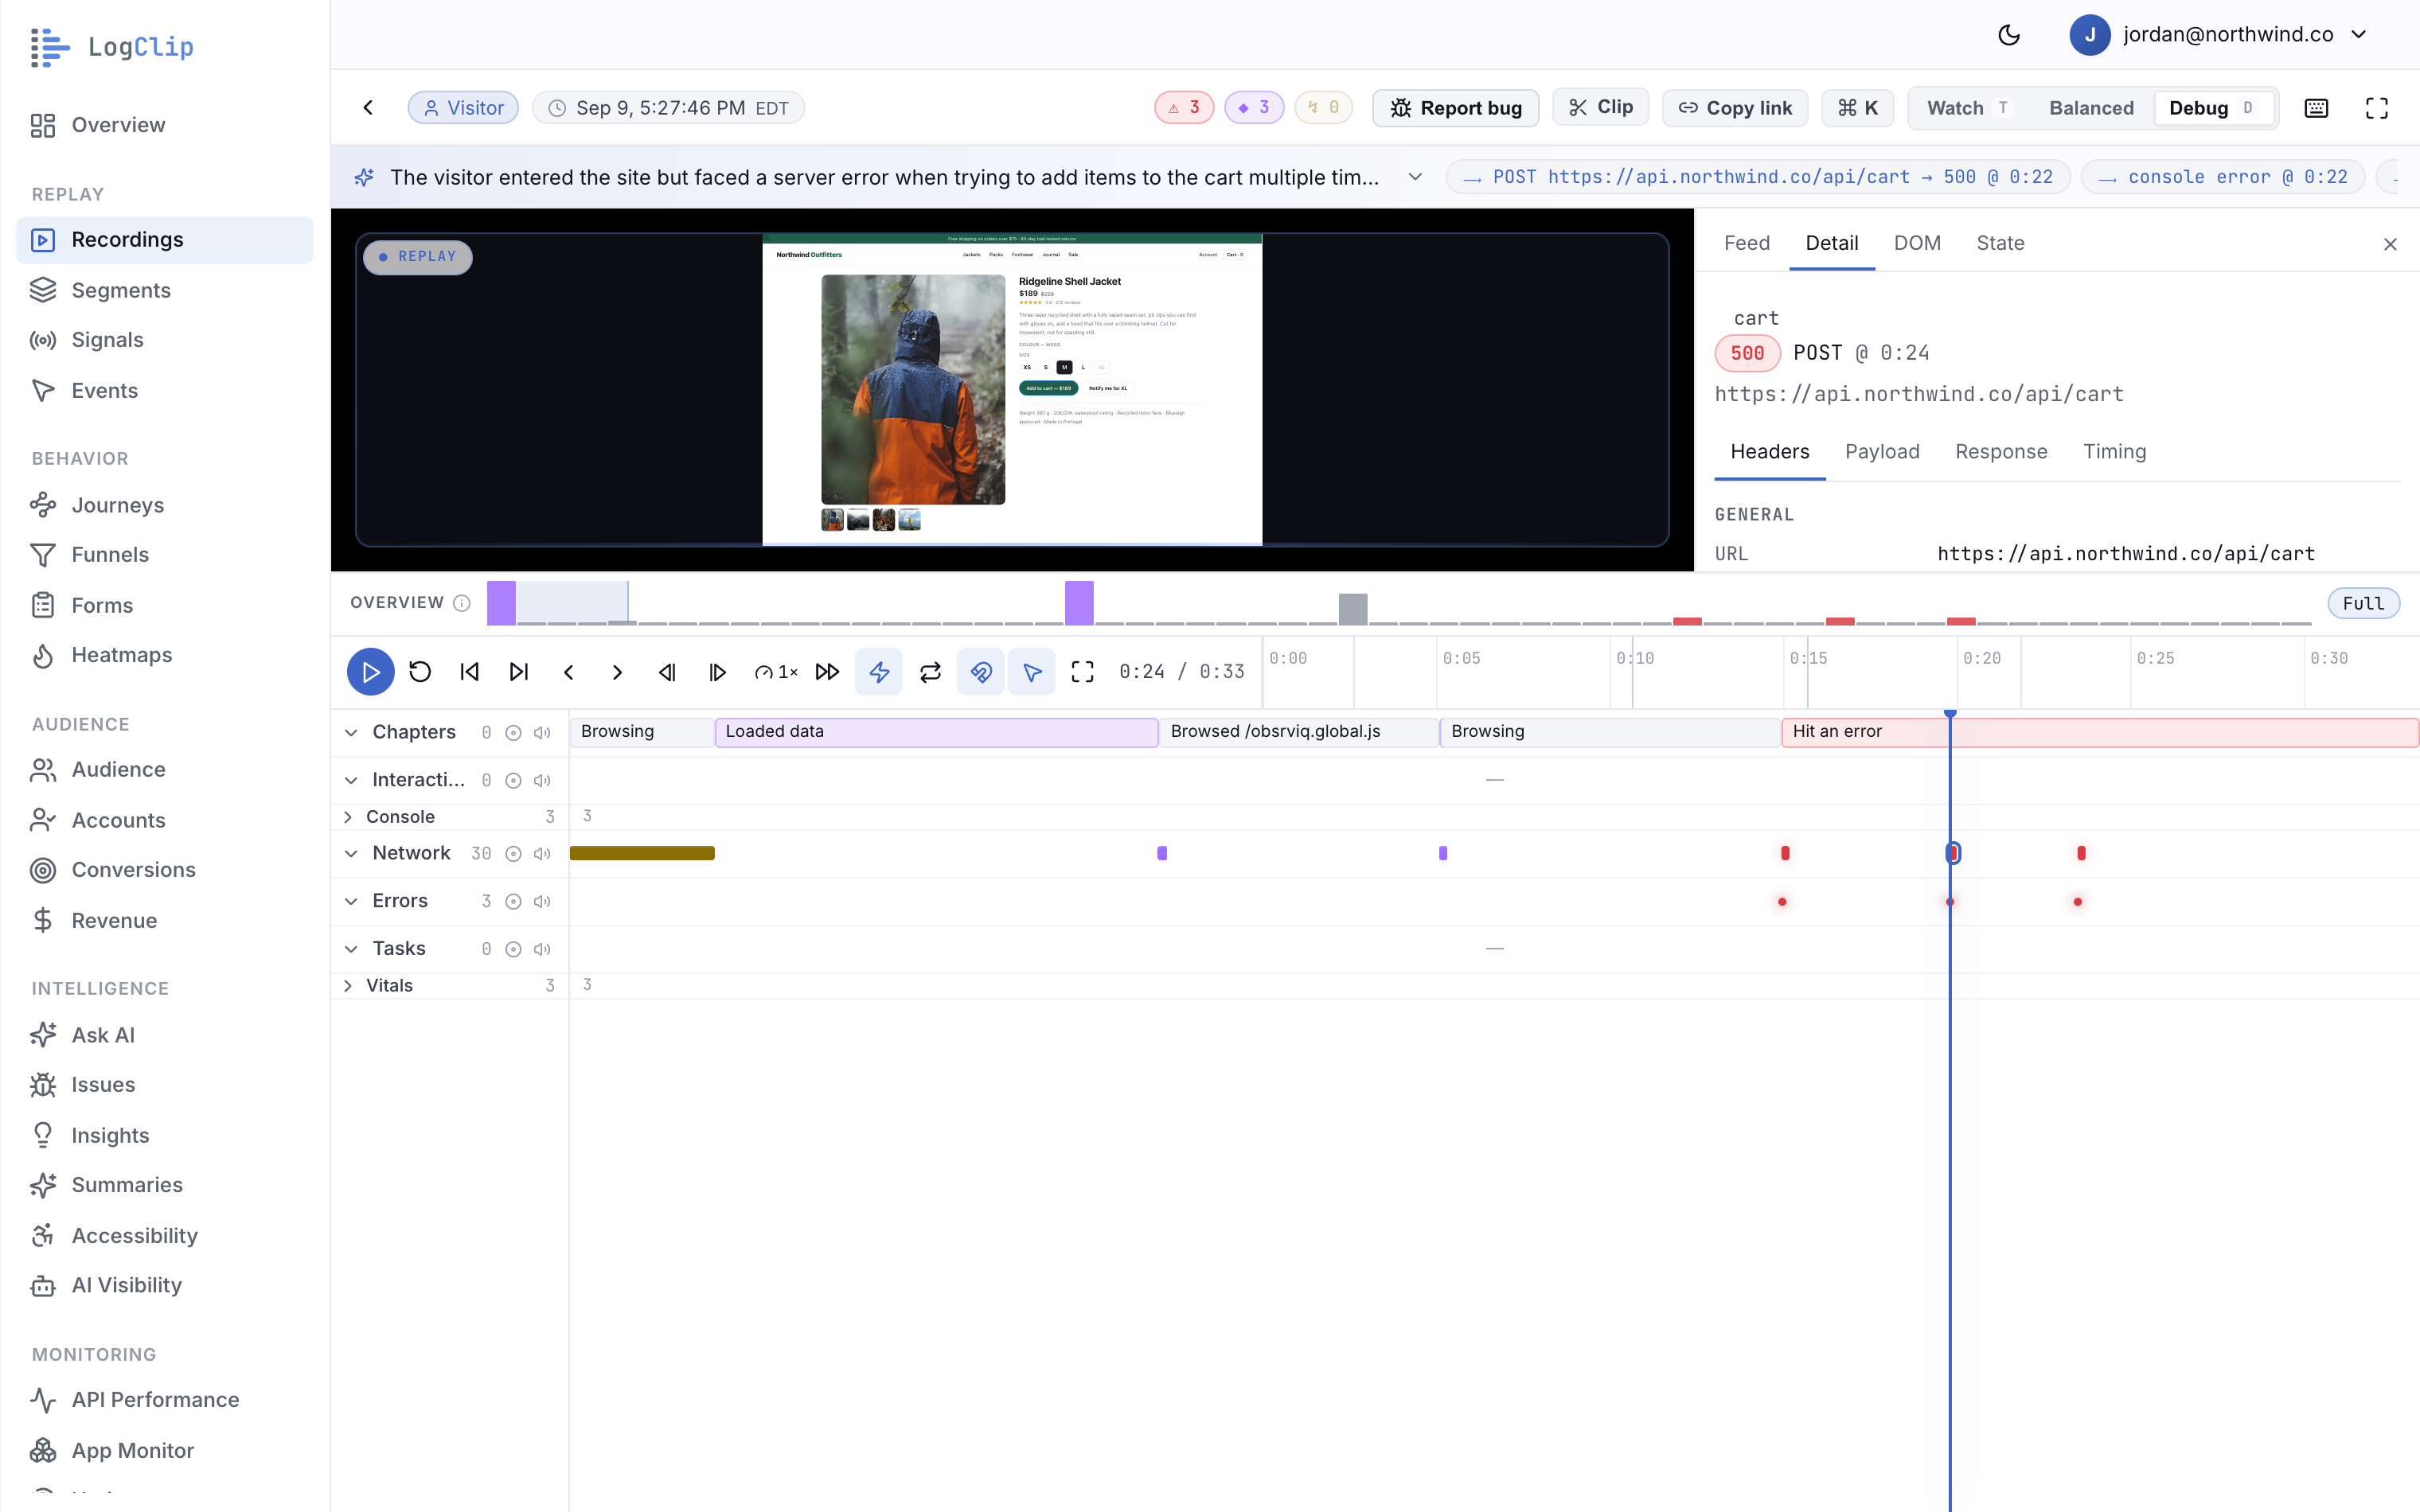Click the "Loaded data" chapter block

[936, 732]
